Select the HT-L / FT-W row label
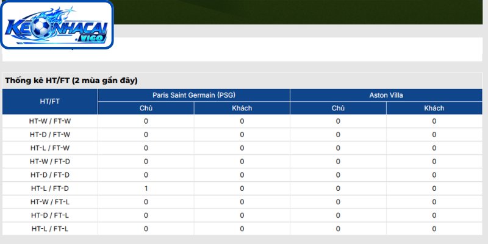The height and width of the screenshot is (244, 488). (x=50, y=148)
